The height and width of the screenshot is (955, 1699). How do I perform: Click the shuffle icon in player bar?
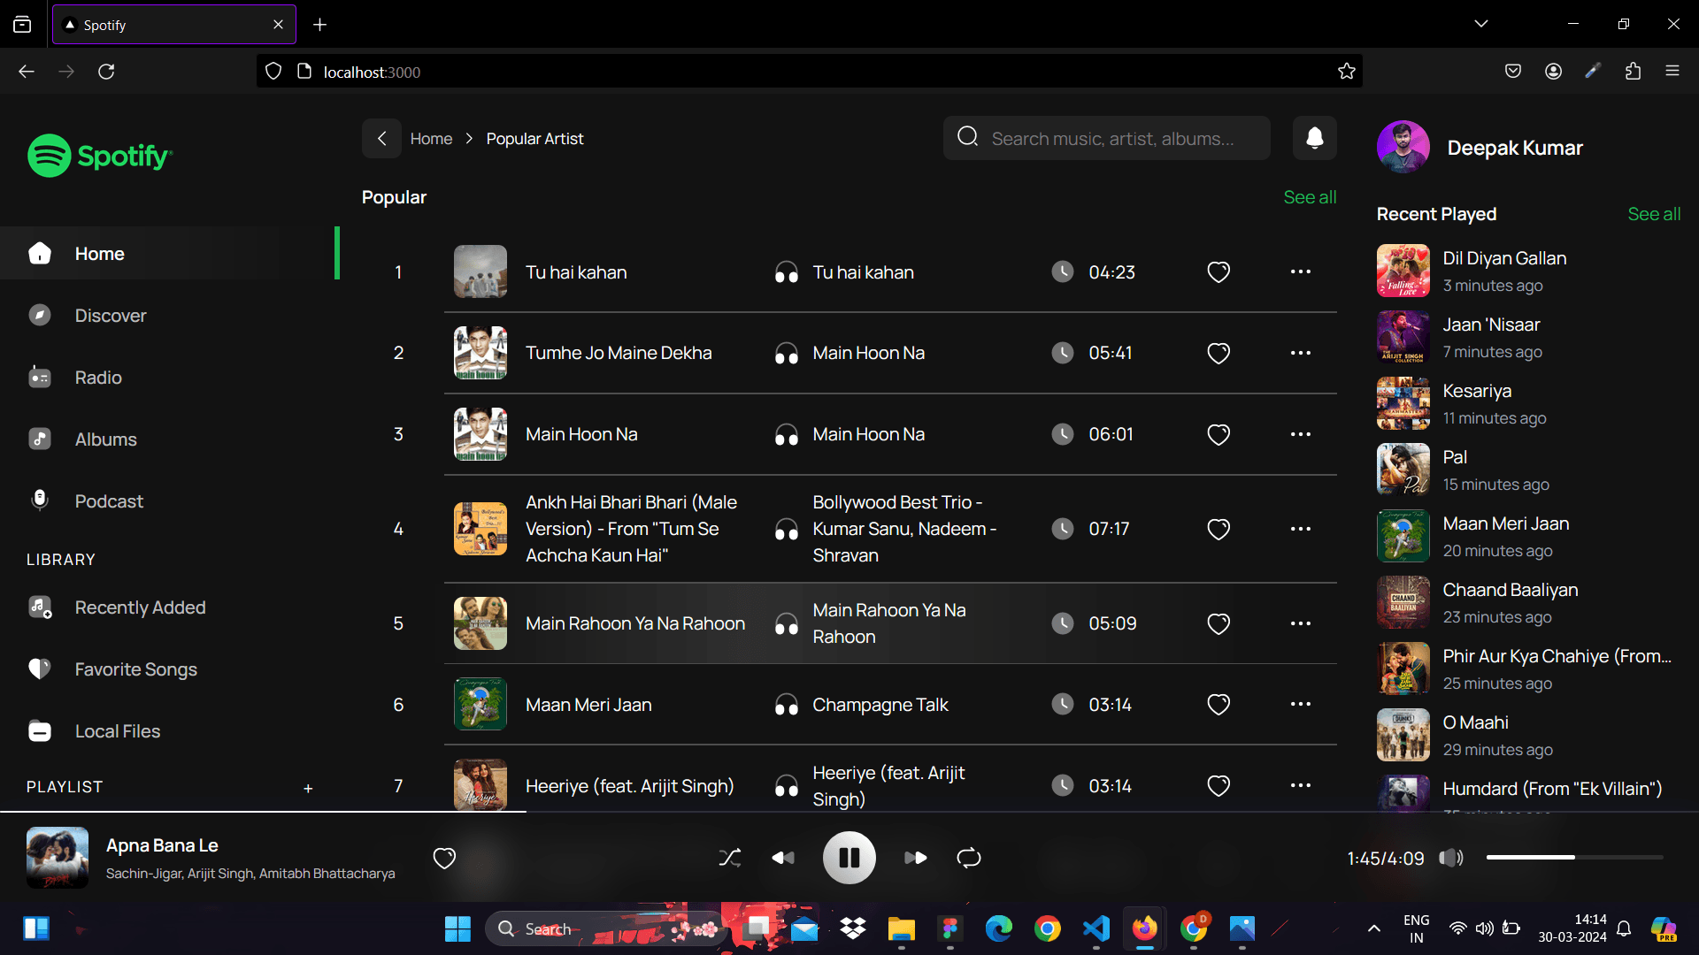point(730,858)
